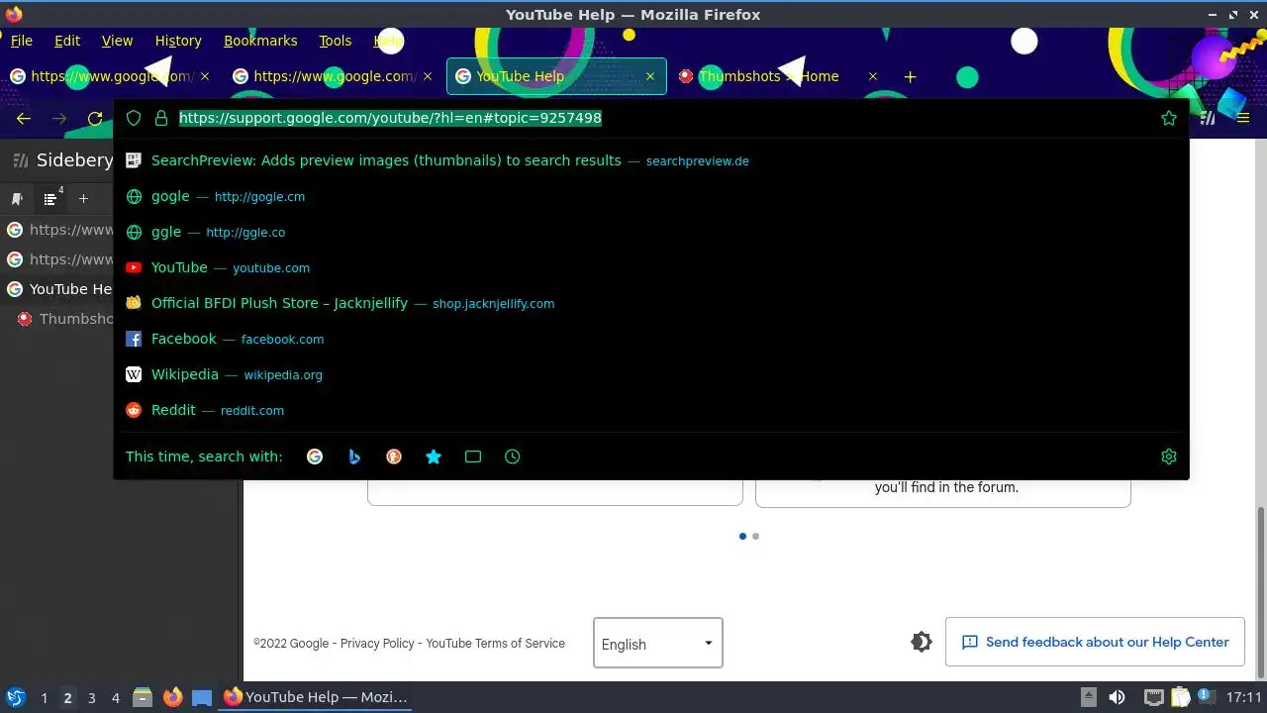Switch to workspace 3 in the taskbar
1267x713 pixels.
[91, 698]
